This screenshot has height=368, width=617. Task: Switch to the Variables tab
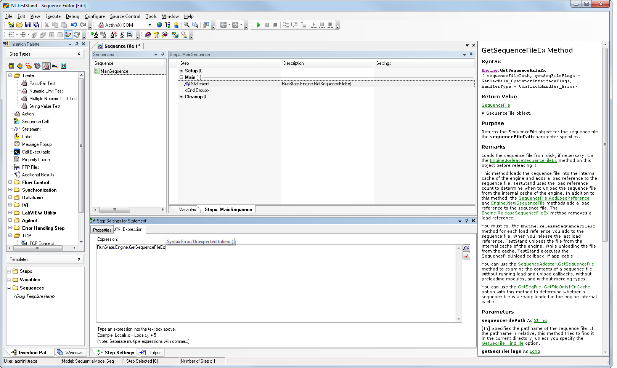click(187, 210)
